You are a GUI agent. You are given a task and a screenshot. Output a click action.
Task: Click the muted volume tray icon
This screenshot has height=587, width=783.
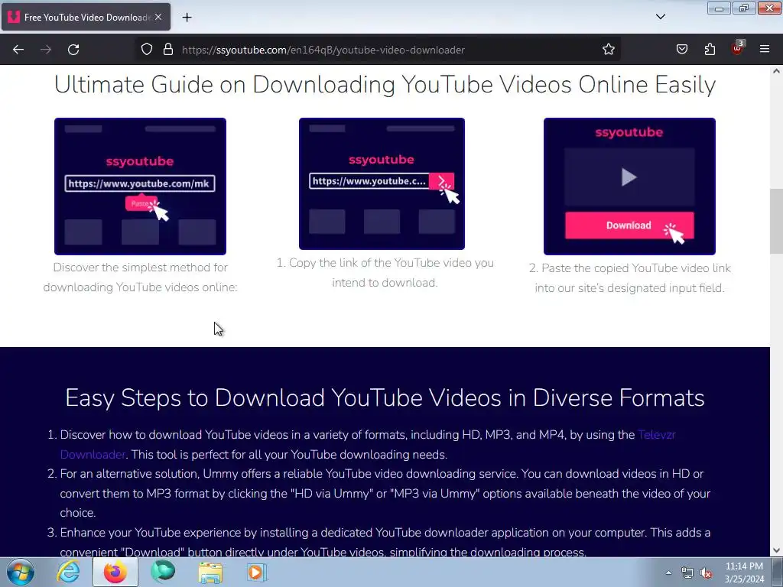coord(706,573)
